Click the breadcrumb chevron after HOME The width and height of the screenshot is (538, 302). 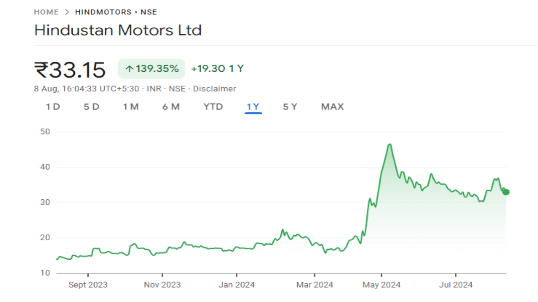point(67,12)
